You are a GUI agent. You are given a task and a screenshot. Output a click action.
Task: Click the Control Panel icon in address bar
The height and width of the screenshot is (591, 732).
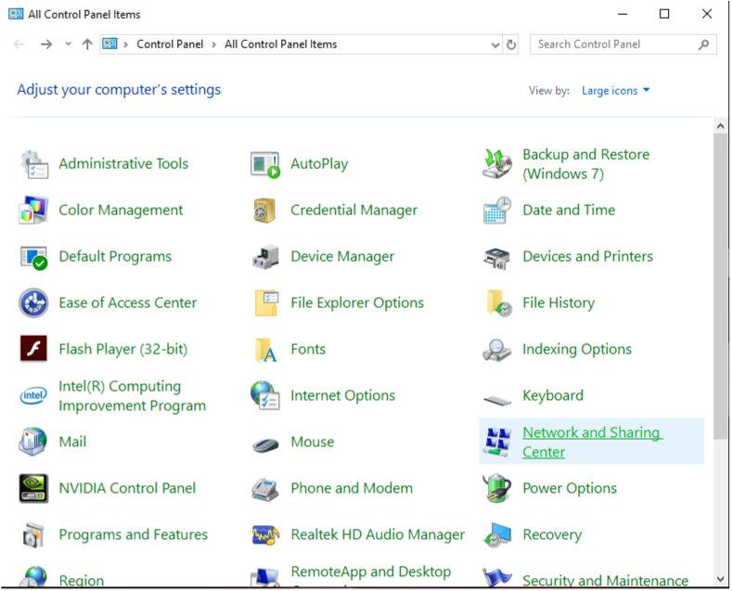coord(109,45)
